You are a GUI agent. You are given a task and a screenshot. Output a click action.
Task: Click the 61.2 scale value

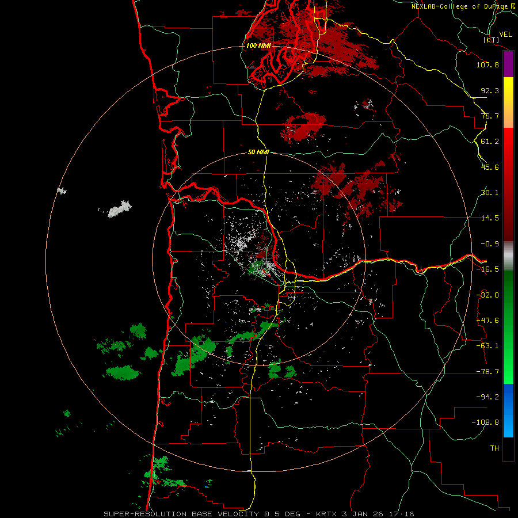pos(490,142)
